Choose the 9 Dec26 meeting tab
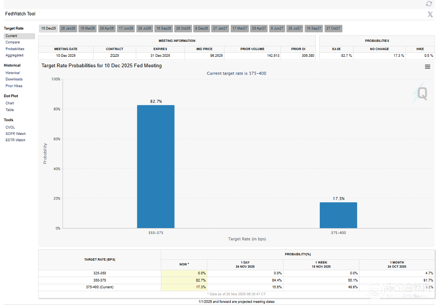 click(x=202, y=28)
